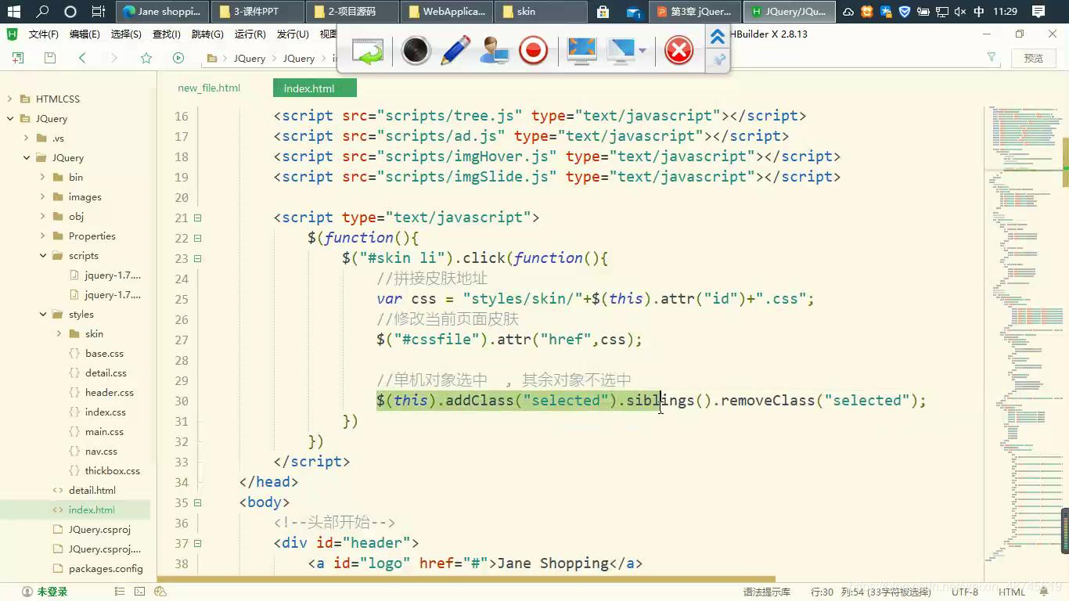Go back with the left arrow icon
Viewport: 1069px width, 601px height.
(82, 58)
